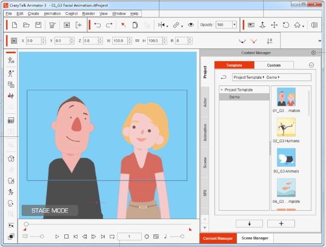Select the camera rotate tool
Image resolution: width=326 pixels, height=247 pixels.
(286, 25)
